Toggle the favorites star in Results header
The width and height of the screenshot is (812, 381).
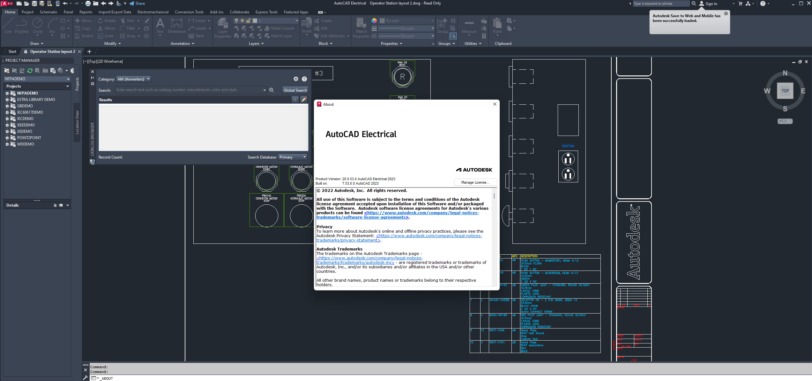[295, 100]
